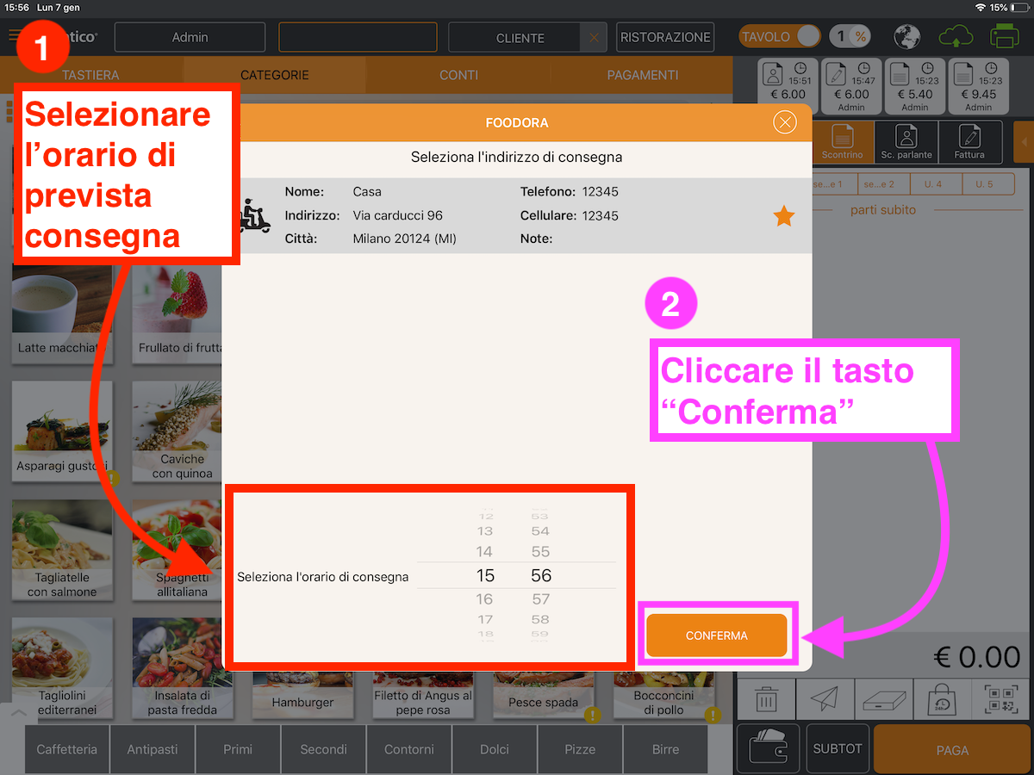Tap the SUBTOT button
Viewport: 1034px width, 775px height.
pyautogui.click(x=838, y=749)
